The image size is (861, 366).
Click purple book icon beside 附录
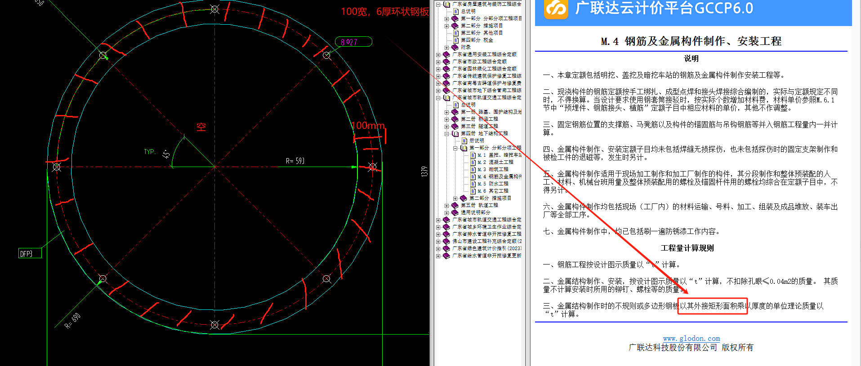coord(455,47)
